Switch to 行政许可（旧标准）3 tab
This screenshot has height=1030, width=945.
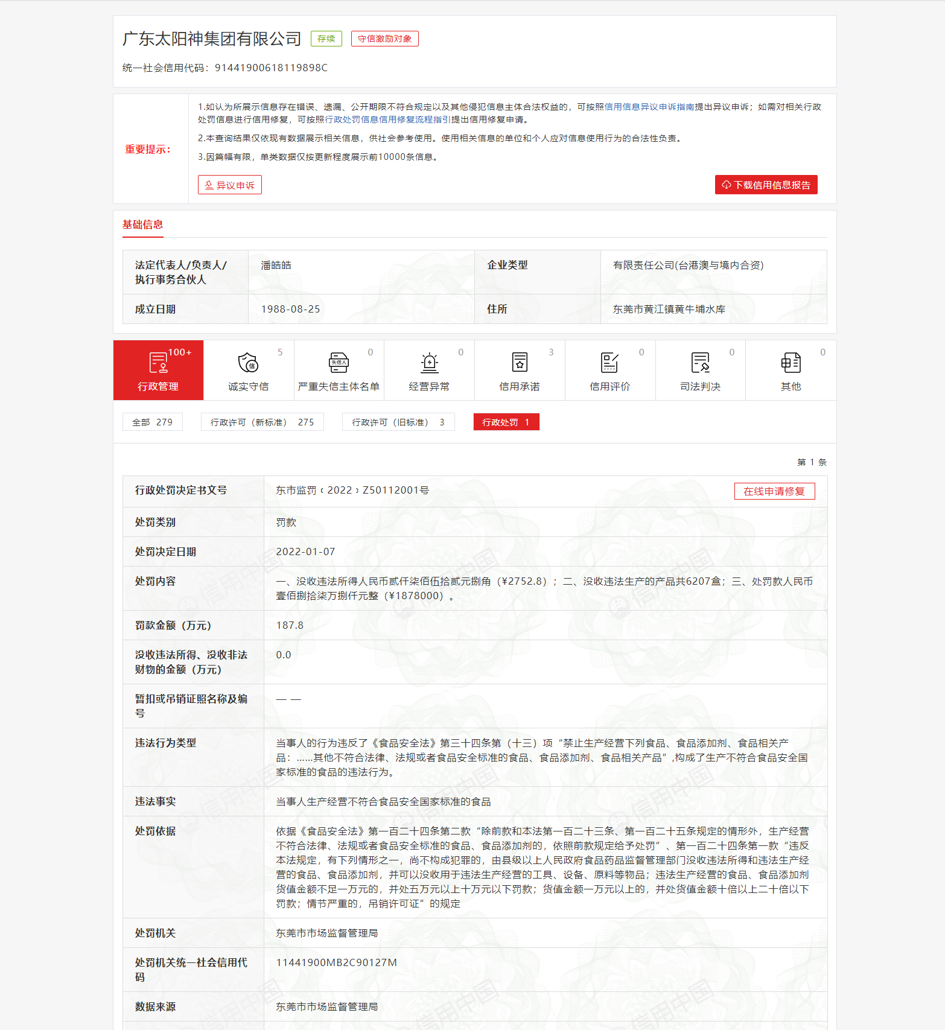coord(398,422)
